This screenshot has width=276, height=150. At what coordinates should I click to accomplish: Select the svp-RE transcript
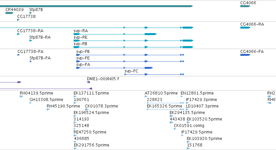click(133, 41)
